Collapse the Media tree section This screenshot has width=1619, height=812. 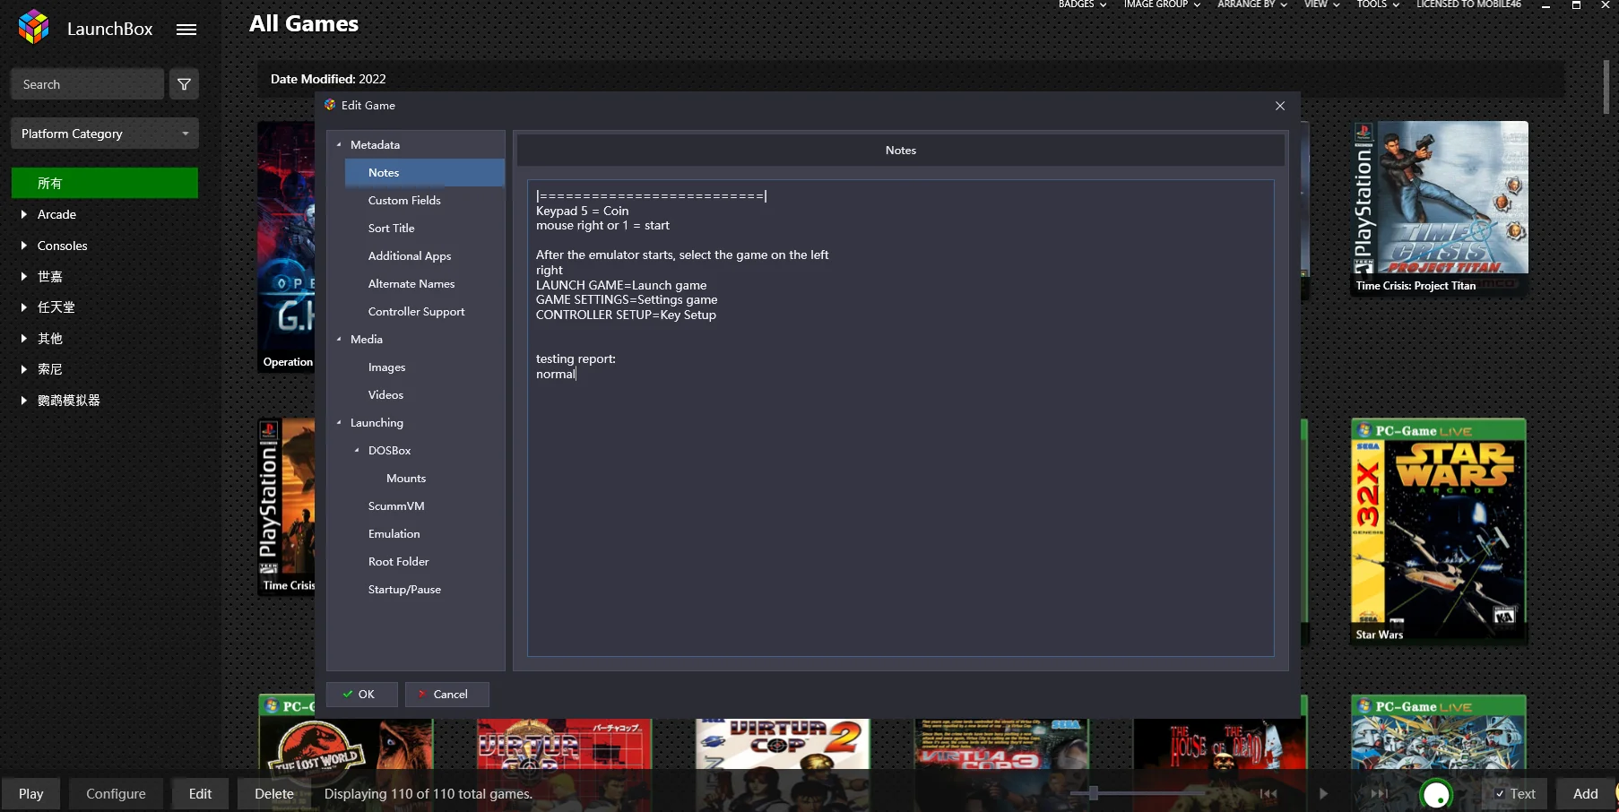339,339
